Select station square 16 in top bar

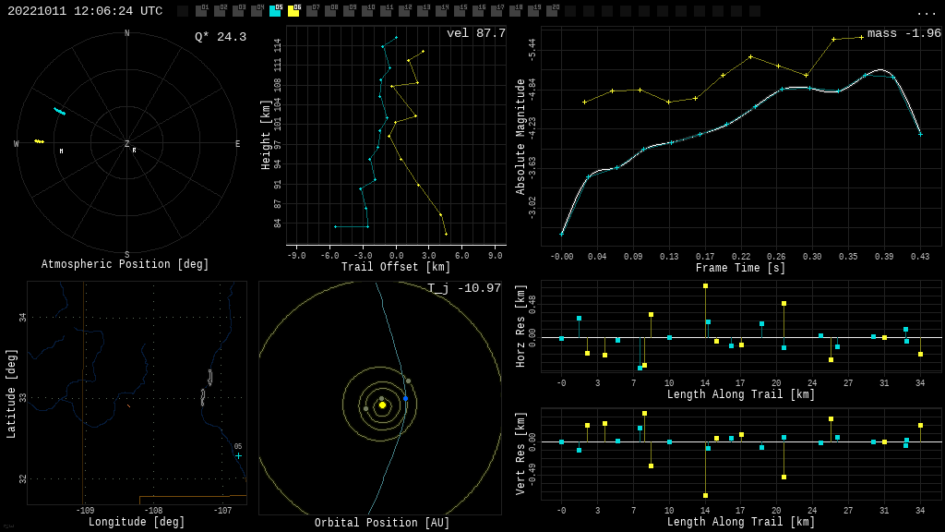[478, 11]
